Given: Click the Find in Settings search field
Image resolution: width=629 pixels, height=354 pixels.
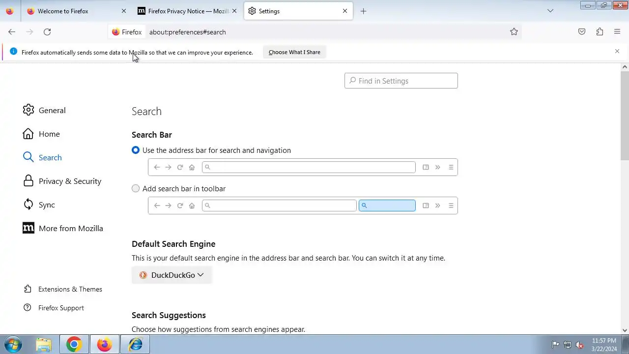Looking at the screenshot, I should (x=401, y=81).
